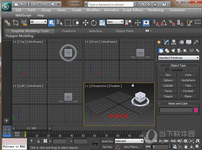This screenshot has width=202, height=150.
Task: Click the Box primitive button
Action: pos(168,75)
